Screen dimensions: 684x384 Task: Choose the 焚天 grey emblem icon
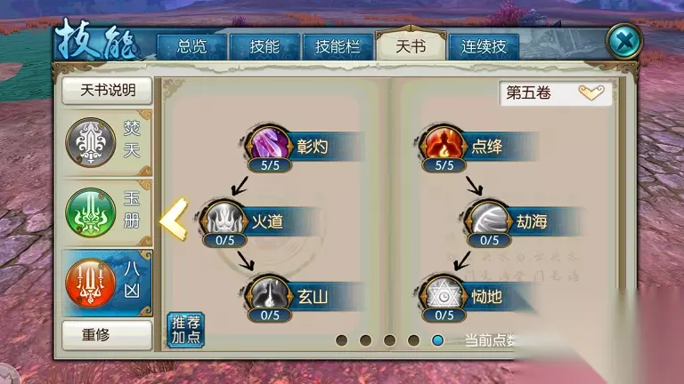[91, 142]
